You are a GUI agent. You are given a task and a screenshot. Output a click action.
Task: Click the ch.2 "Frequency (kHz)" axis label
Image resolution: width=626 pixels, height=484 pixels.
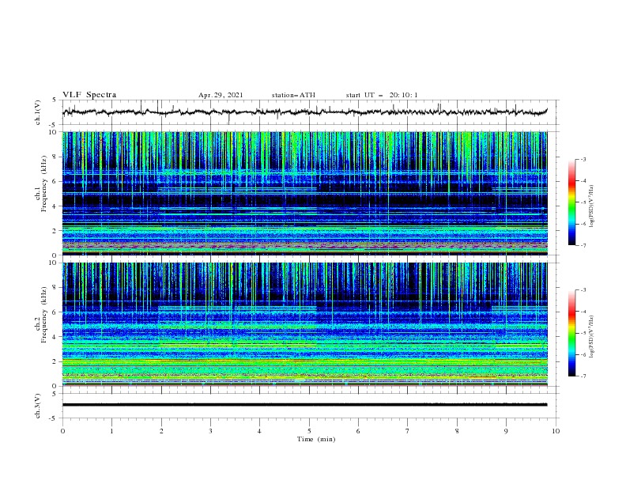point(43,315)
